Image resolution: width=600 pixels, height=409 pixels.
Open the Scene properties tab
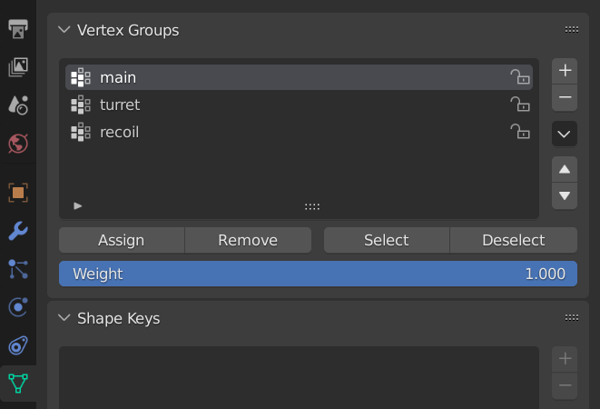[x=18, y=105]
